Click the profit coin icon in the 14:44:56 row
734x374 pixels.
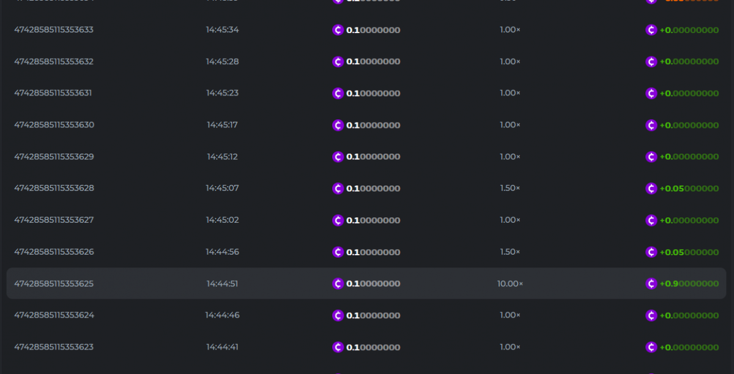click(651, 252)
